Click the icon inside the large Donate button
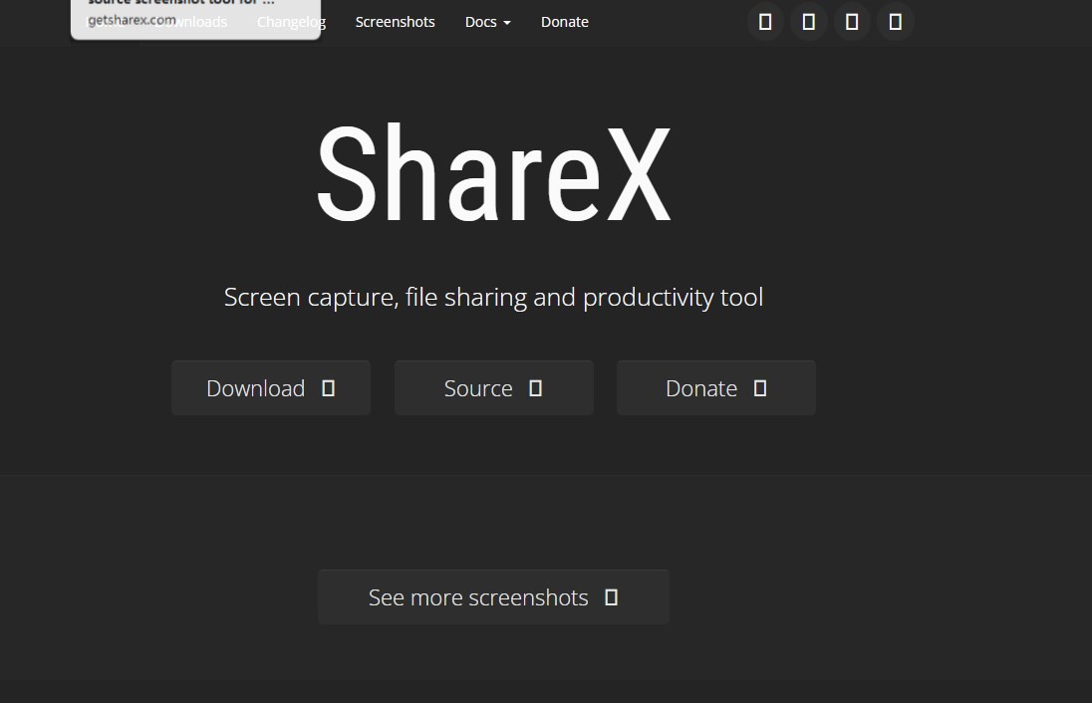 point(760,388)
